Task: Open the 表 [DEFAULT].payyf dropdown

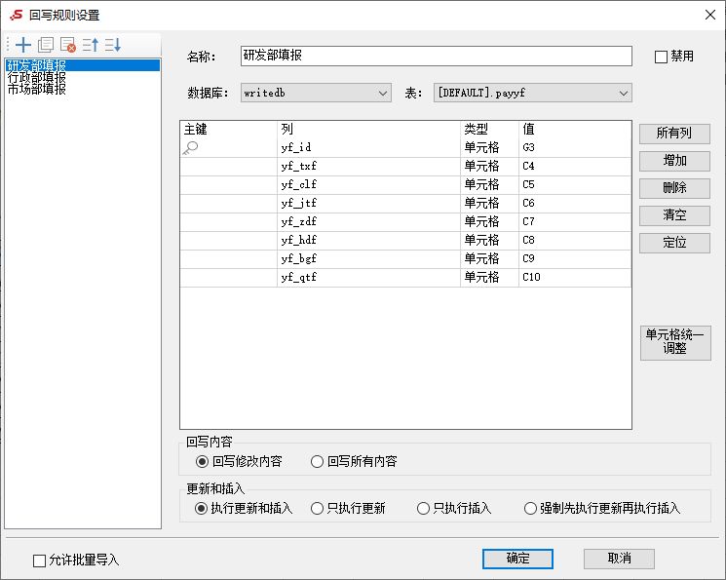Action: (x=532, y=93)
